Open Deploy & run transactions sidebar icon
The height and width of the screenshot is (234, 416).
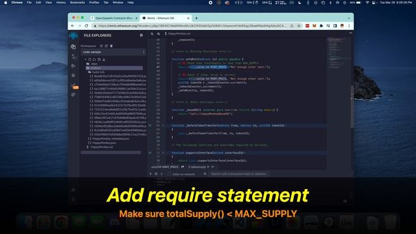tap(73, 66)
